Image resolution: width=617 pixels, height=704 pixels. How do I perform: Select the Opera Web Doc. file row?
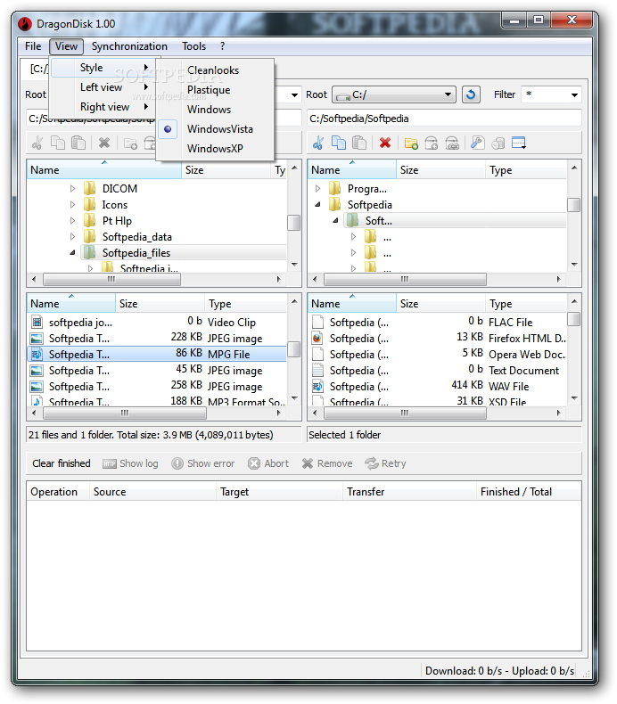[x=438, y=355]
